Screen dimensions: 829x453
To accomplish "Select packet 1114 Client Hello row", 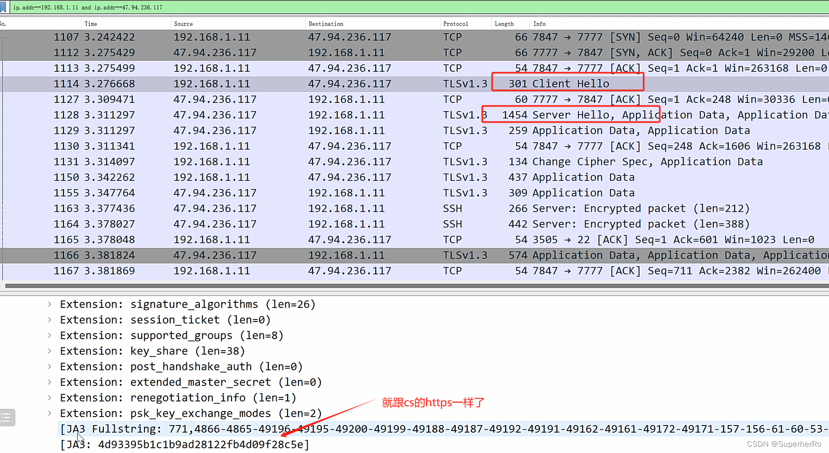I will (x=414, y=84).
